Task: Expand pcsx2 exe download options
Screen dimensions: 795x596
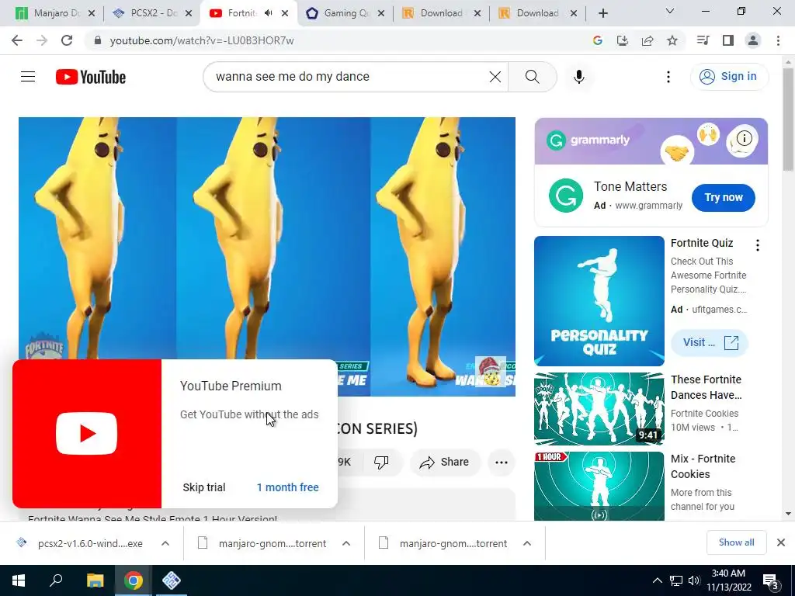Action: pyautogui.click(x=165, y=543)
